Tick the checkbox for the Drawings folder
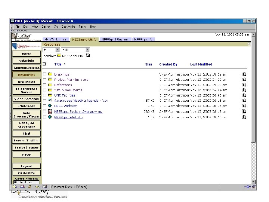Screen dimensions: 269x202 coord(44,74)
